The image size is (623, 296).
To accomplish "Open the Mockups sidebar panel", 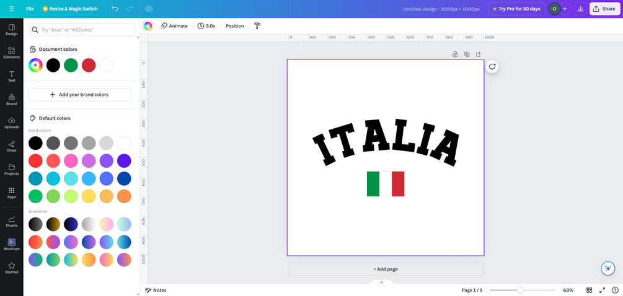I will [x=12, y=245].
